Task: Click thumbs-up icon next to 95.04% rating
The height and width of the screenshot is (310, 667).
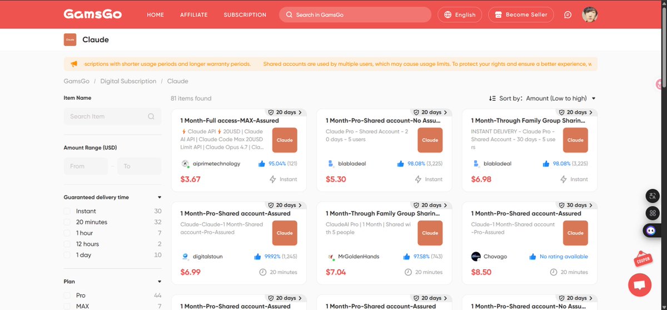Action: point(262,164)
